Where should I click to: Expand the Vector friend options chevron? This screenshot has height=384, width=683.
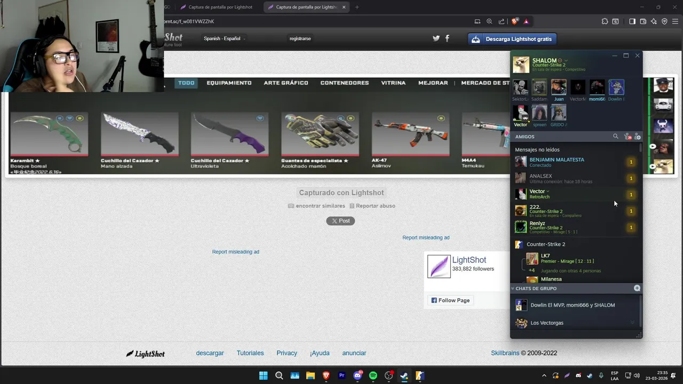tap(548, 191)
